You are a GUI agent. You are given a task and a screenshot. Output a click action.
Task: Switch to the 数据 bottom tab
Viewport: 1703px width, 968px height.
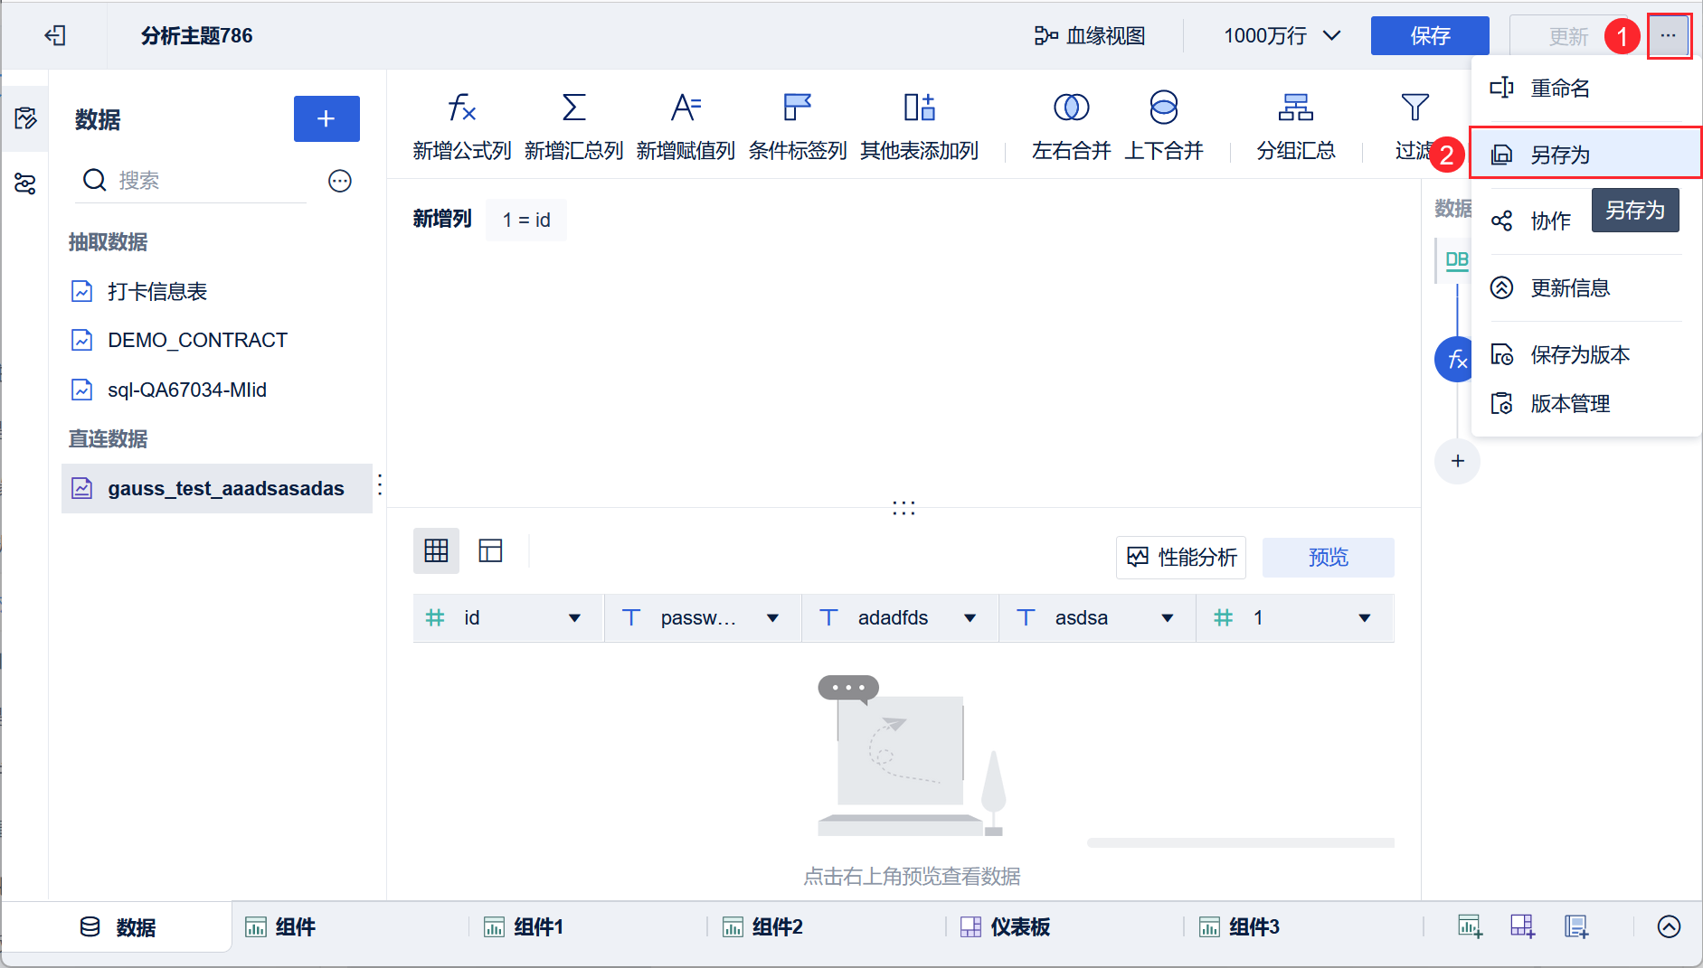[x=118, y=926]
